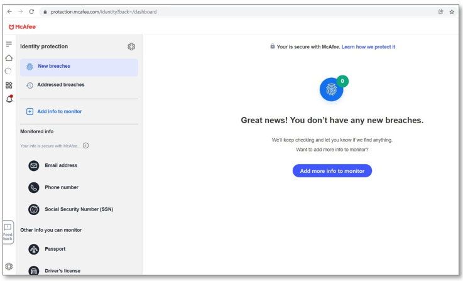Click the Add info to monitor link

tap(59, 111)
